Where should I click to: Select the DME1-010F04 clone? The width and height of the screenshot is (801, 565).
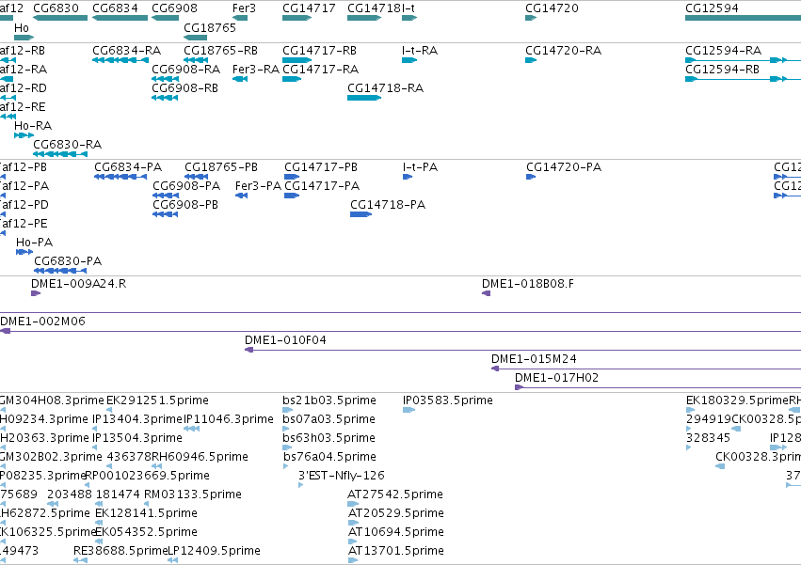coord(523,350)
